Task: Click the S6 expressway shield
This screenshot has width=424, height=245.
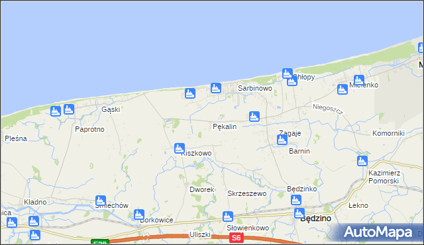Action: coord(236,238)
